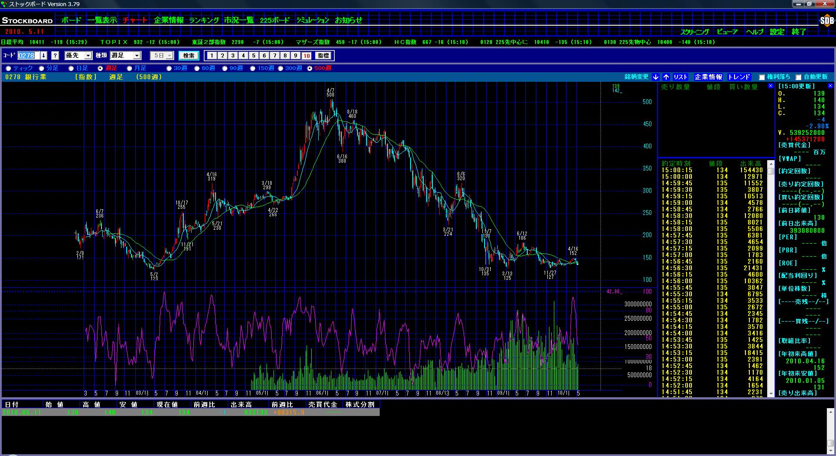Open the 5日 dropdown

(x=169, y=56)
